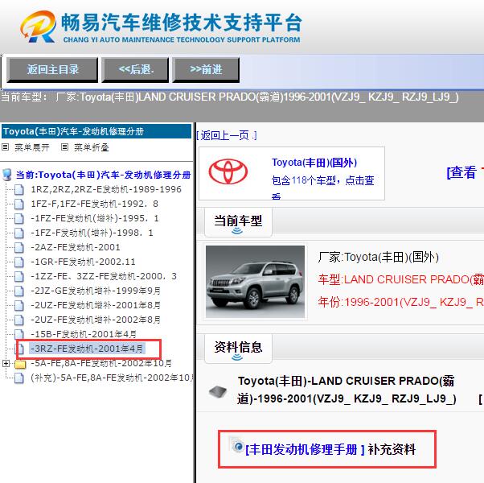
Task: Click red 年份:1996-2001 text
Action: pyautogui.click(x=400, y=302)
